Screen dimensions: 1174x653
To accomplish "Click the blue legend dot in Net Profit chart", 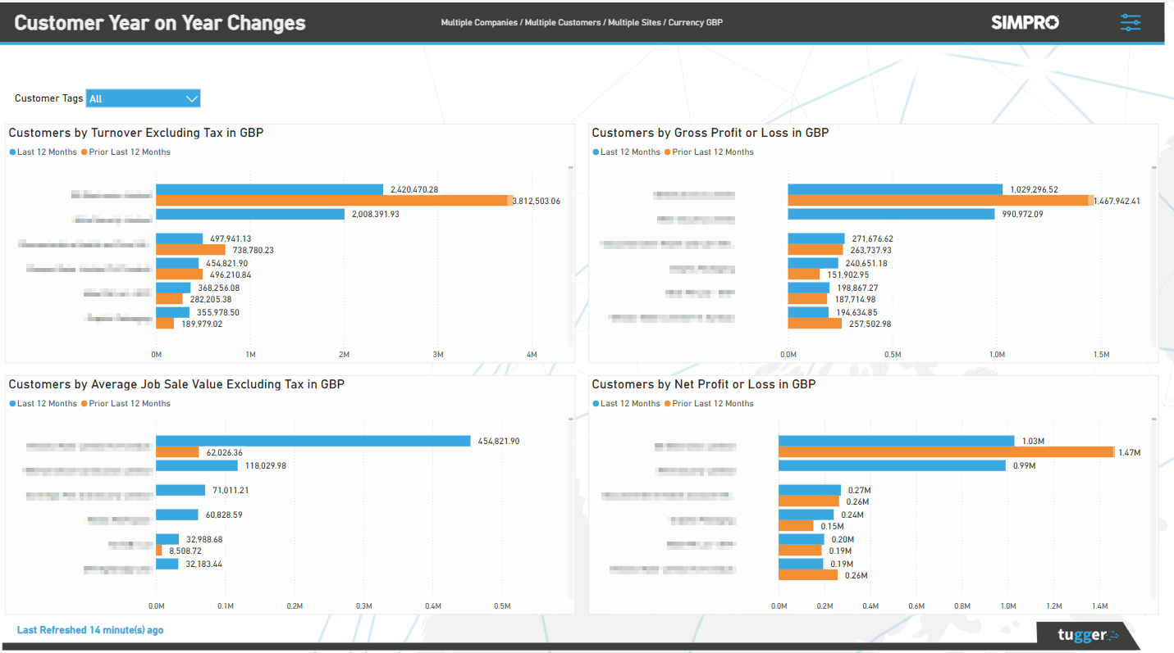I will pyautogui.click(x=596, y=403).
